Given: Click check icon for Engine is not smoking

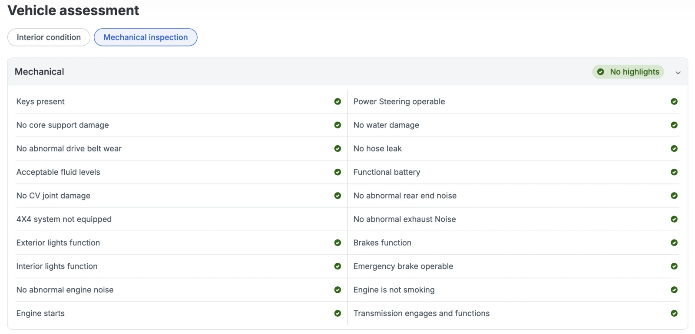Looking at the screenshot, I should pyautogui.click(x=674, y=290).
